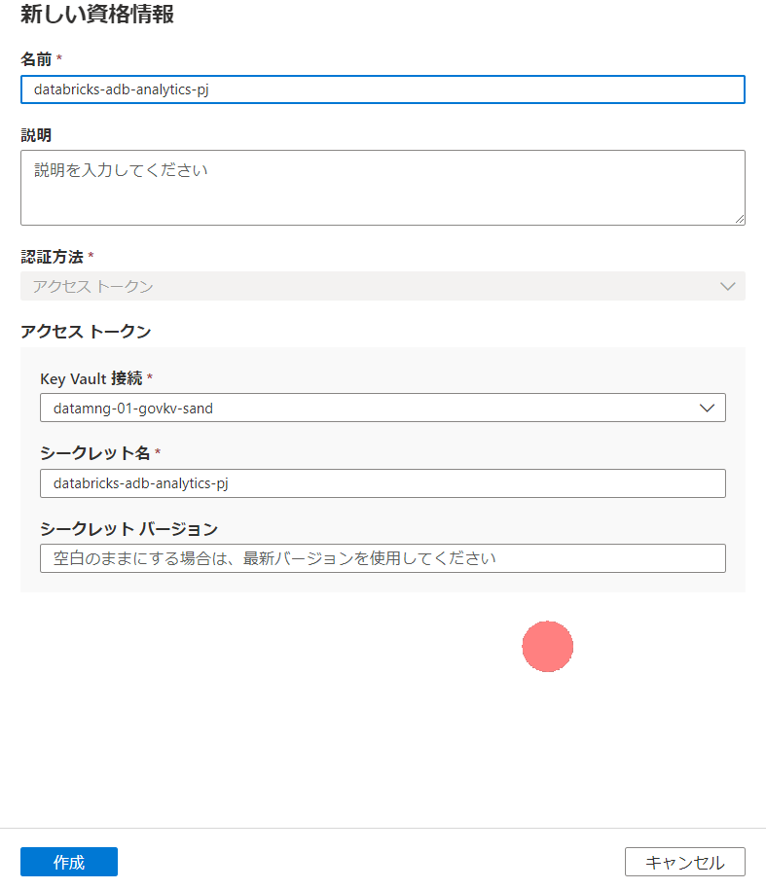This screenshot has height=889, width=766.
Task: Click the シークレット バージョン label
Action: [x=128, y=529]
